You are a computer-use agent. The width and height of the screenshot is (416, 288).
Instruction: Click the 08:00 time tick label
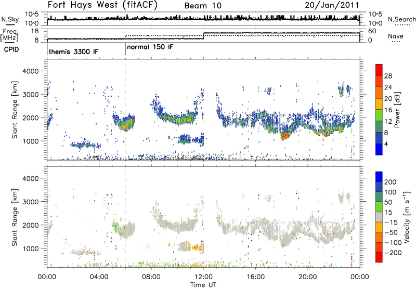point(151,277)
